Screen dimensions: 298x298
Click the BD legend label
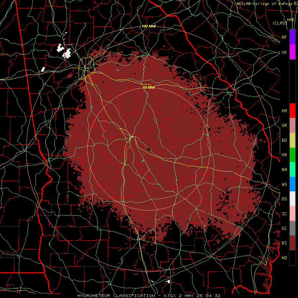(x=284, y=140)
